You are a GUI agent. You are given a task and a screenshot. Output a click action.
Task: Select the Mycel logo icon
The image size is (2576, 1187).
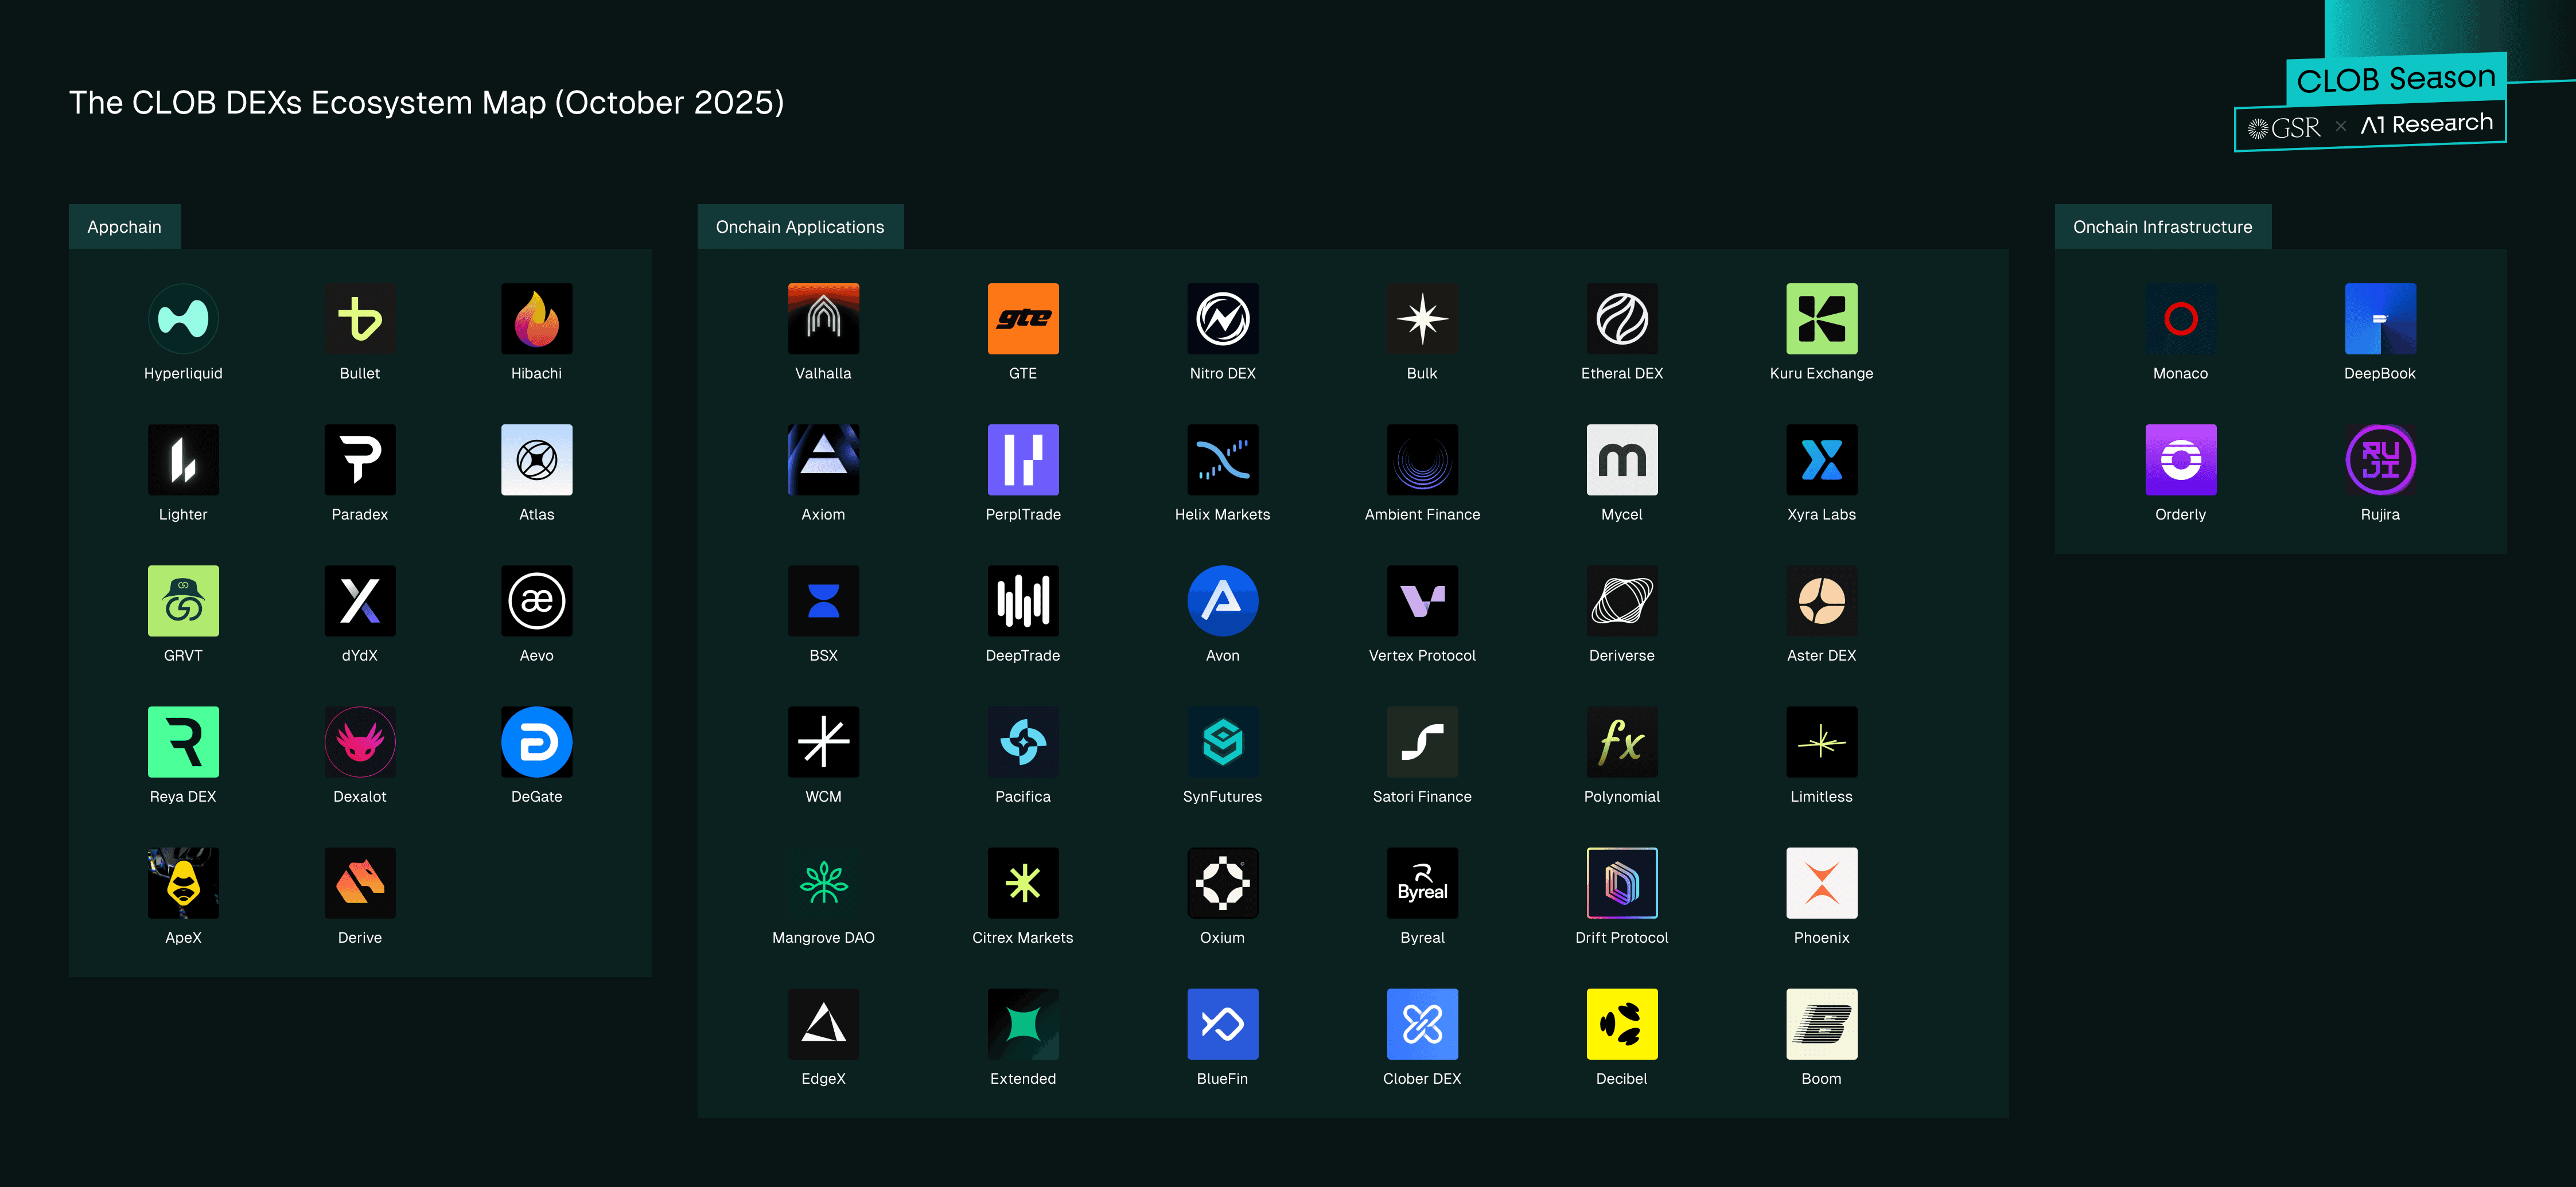pyautogui.click(x=1622, y=460)
